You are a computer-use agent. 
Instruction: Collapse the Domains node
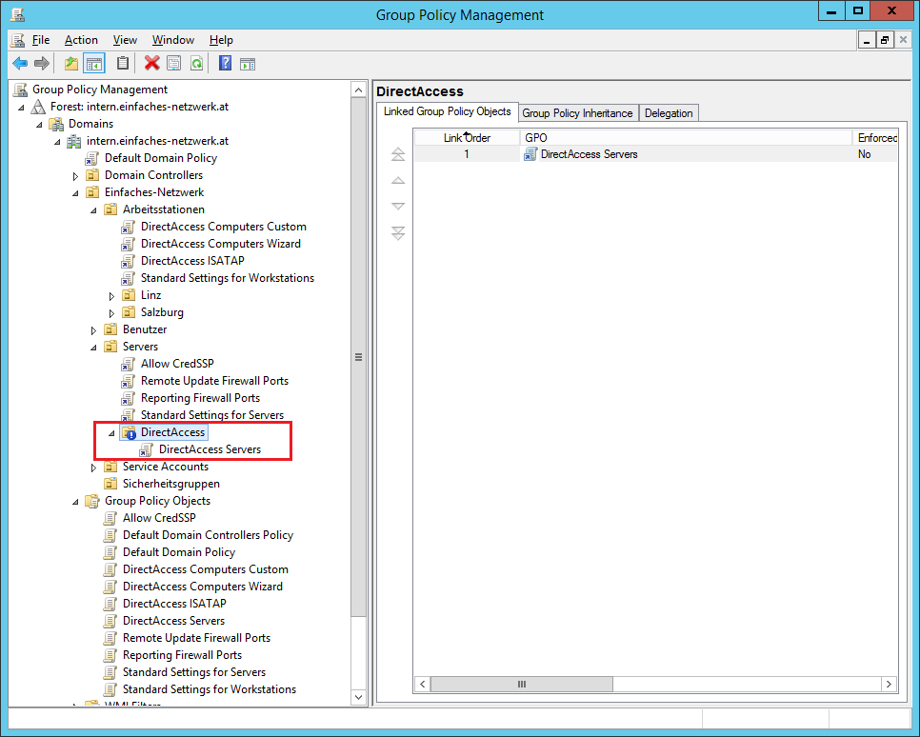(39, 125)
